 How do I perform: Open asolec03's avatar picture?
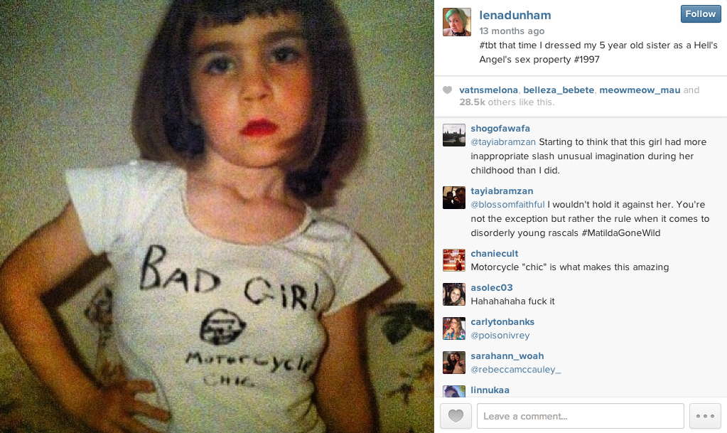point(454,294)
